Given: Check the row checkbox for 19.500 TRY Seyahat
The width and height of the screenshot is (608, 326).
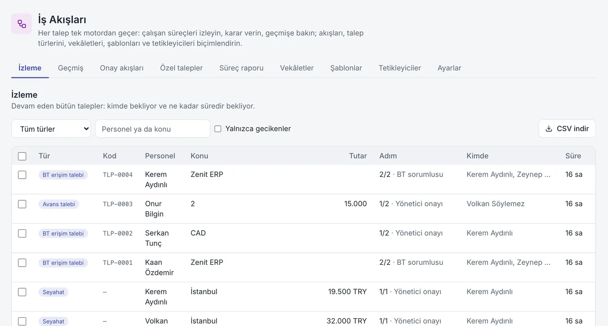Looking at the screenshot, I should pos(22,292).
